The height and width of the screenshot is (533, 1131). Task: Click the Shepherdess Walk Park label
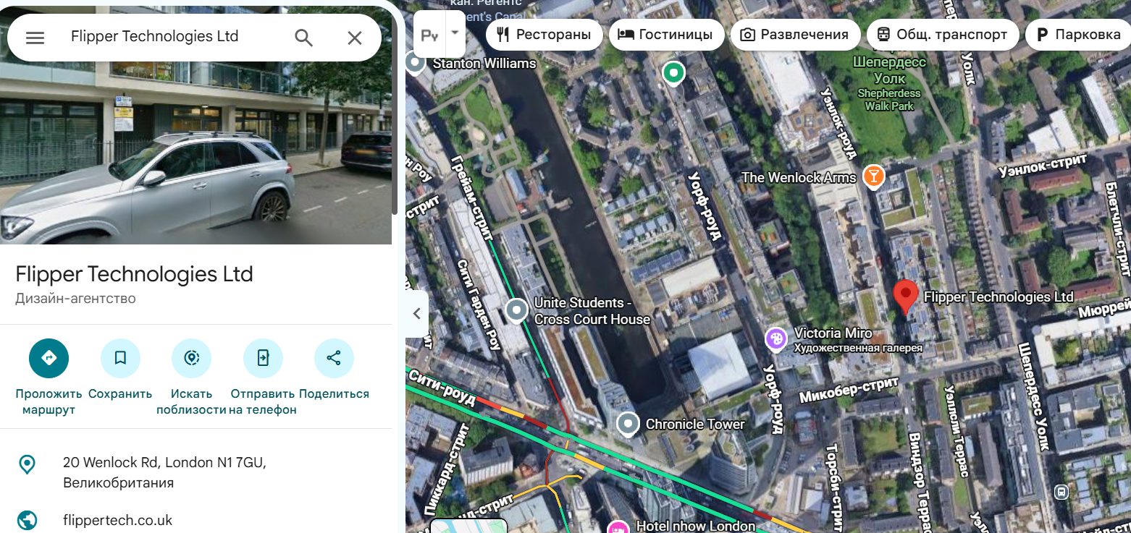tap(889, 99)
